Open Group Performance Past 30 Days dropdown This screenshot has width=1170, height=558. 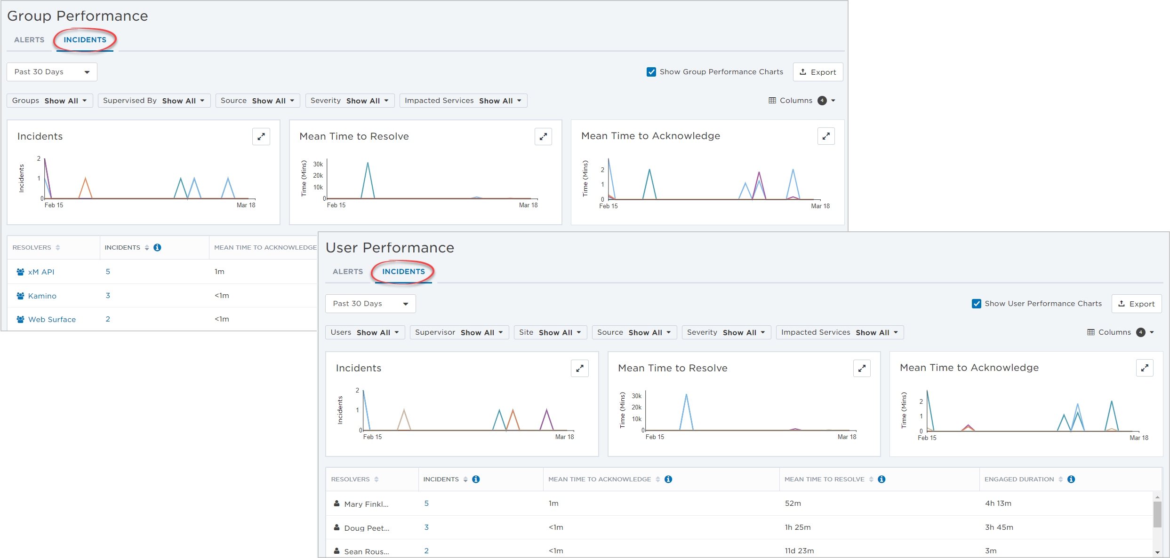point(52,72)
